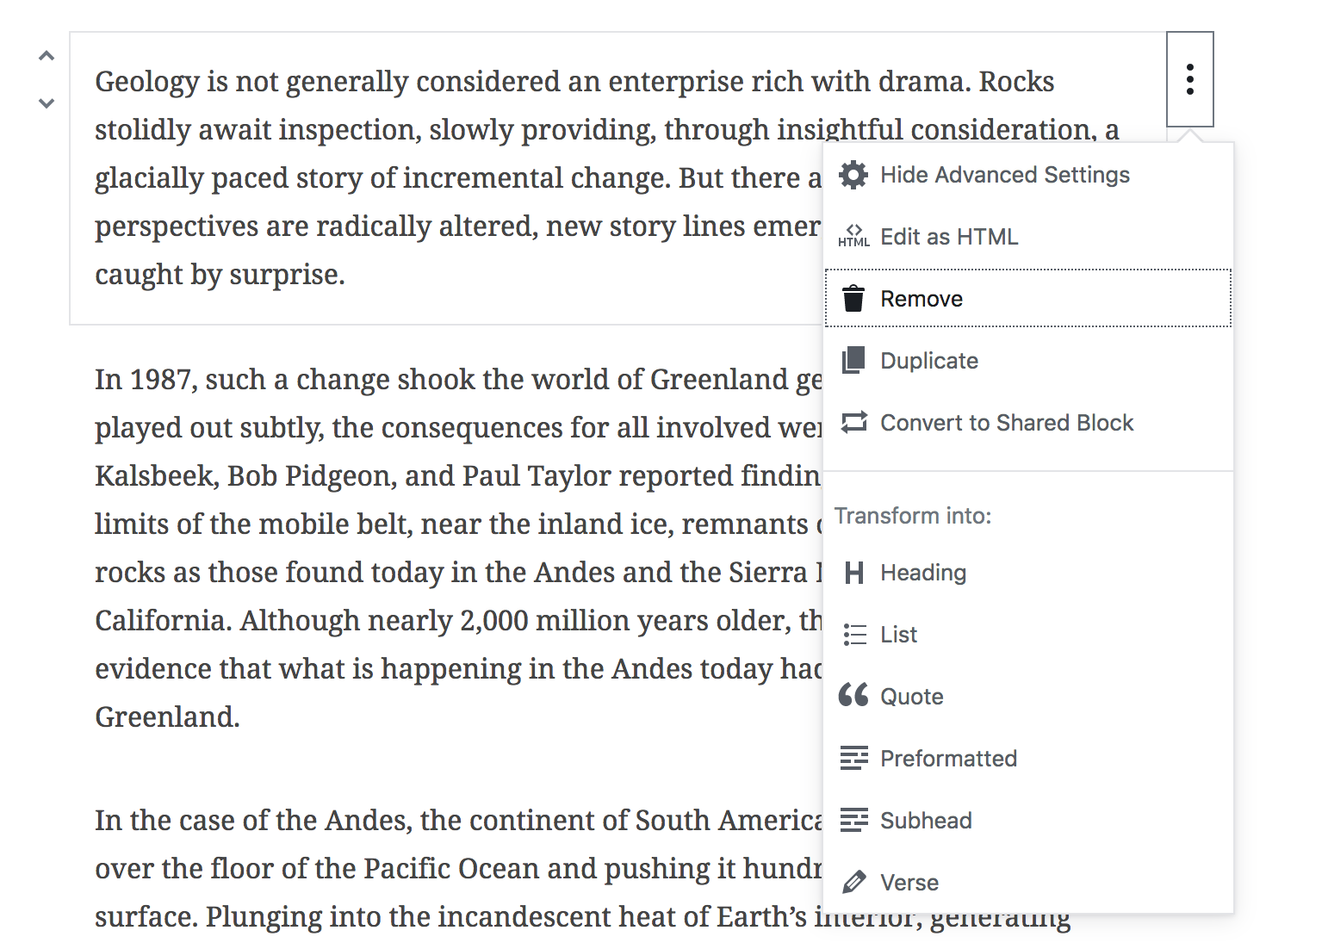Transform the block into a Subhead
1328x949 pixels.
pos(926,820)
